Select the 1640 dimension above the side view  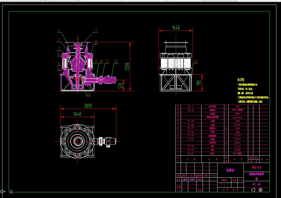(176, 27)
